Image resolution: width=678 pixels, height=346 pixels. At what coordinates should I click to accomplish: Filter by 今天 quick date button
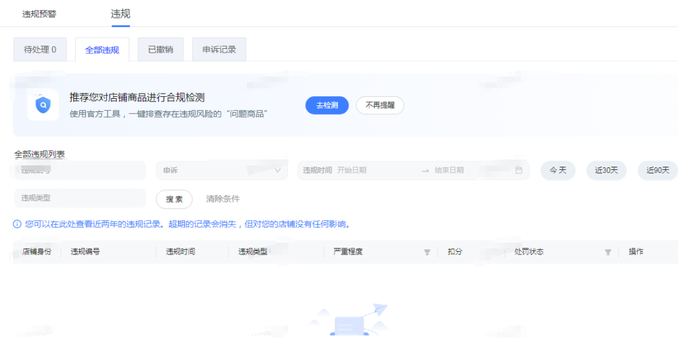pos(558,170)
